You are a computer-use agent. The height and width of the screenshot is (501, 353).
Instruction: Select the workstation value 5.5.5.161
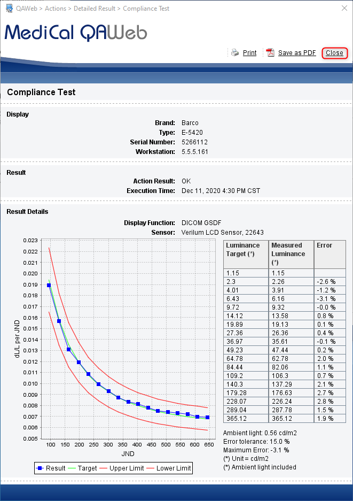point(195,152)
